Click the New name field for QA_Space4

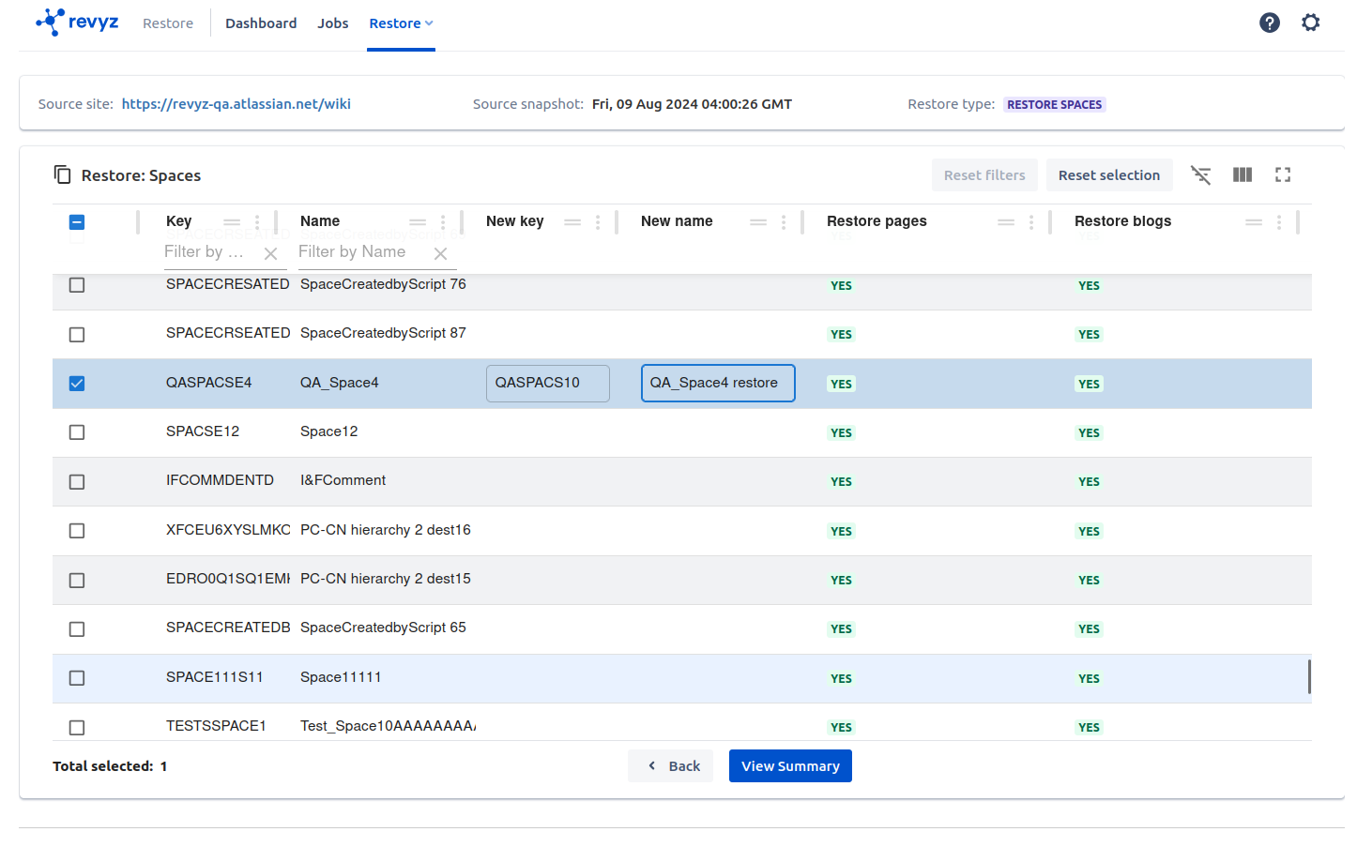(x=717, y=383)
